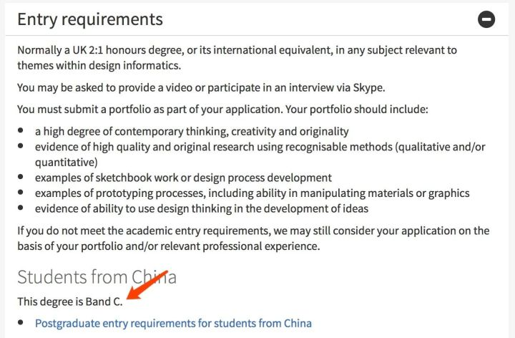The height and width of the screenshot is (338, 515).
Task: Click the red arrow annotation
Action: 147,285
